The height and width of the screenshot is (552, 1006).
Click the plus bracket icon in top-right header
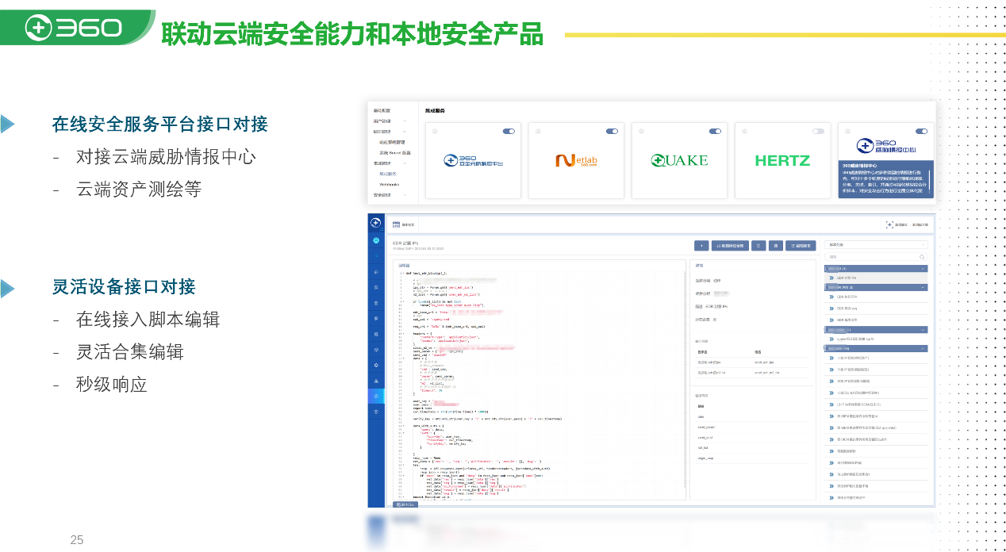tap(889, 225)
